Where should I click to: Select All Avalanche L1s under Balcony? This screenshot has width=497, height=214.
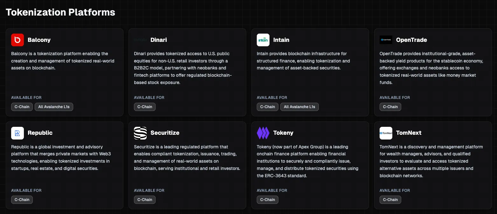54,107
